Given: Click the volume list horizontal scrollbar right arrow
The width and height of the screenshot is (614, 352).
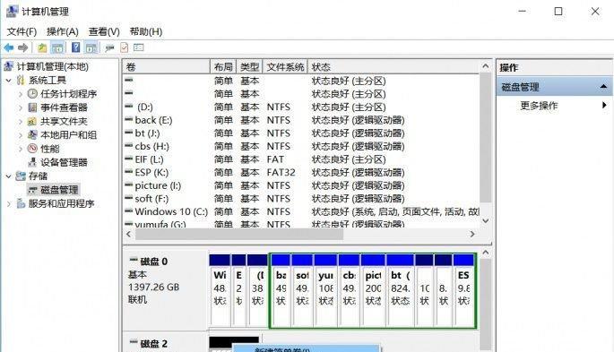Looking at the screenshot, I should 472,234.
